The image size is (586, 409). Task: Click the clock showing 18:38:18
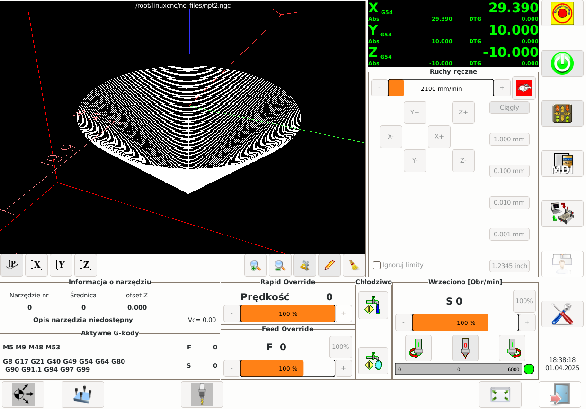click(562, 360)
